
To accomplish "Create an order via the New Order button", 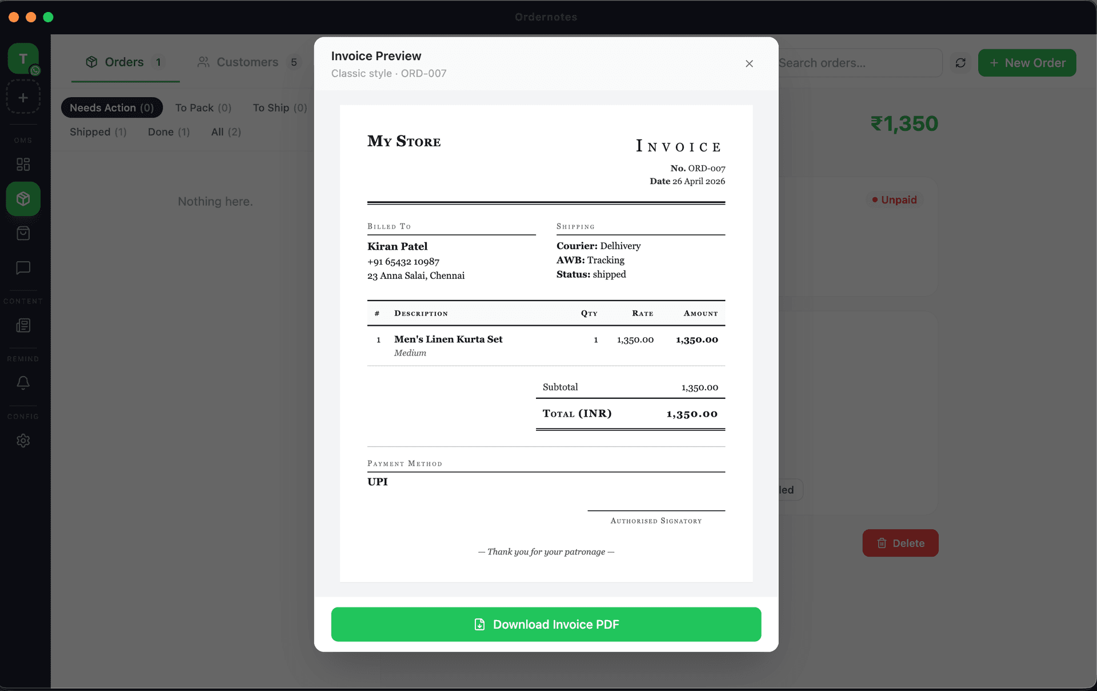I will (x=1027, y=63).
